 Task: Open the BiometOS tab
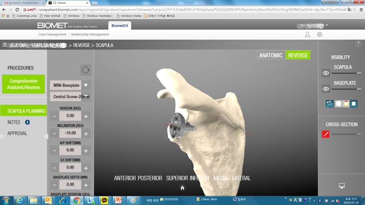coord(120,26)
